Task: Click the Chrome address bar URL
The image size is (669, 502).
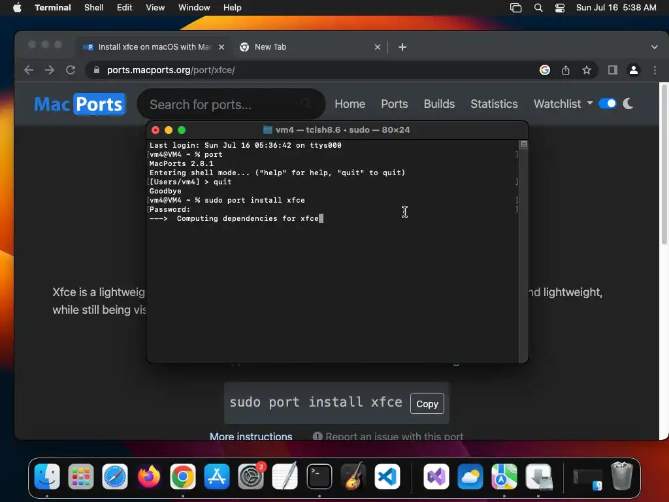Action: [x=171, y=70]
